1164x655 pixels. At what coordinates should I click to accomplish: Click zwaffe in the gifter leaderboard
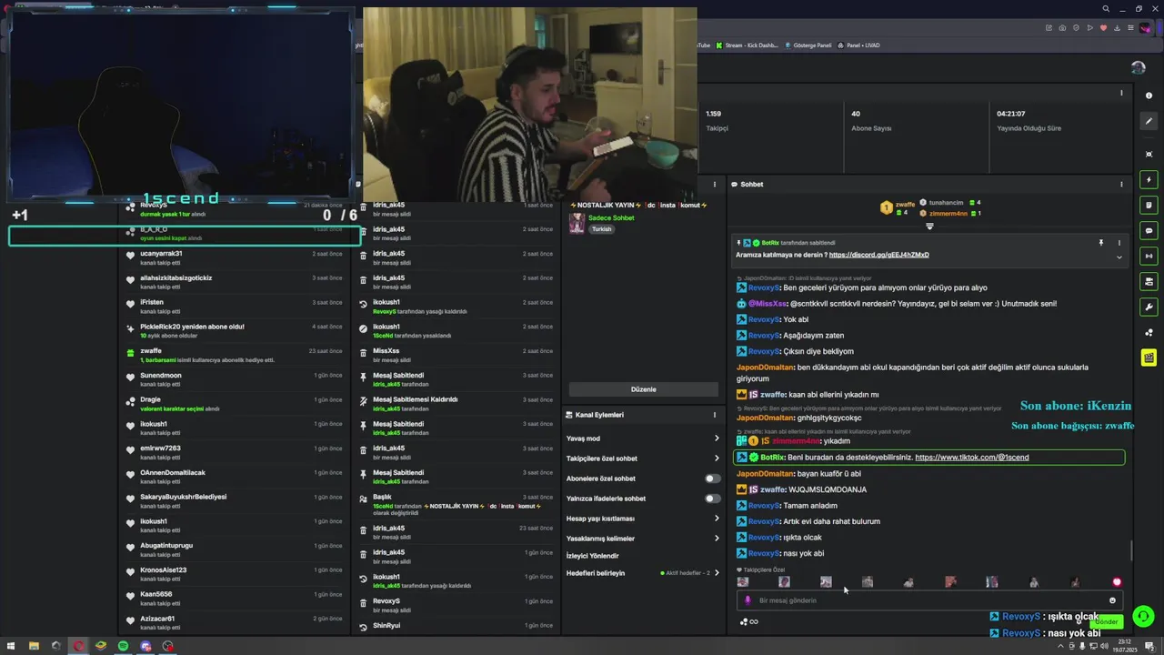click(905, 205)
